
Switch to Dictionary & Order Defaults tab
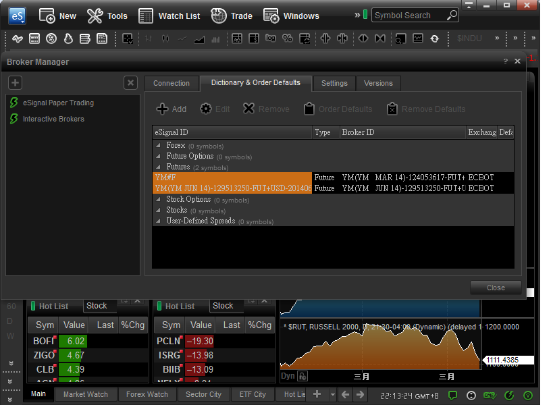(x=256, y=82)
